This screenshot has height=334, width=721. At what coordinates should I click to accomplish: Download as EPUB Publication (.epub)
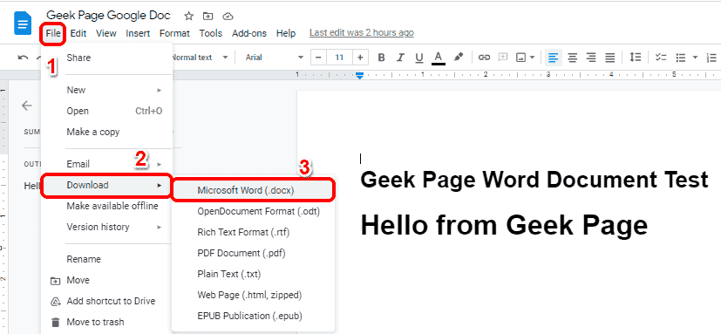pos(254,316)
